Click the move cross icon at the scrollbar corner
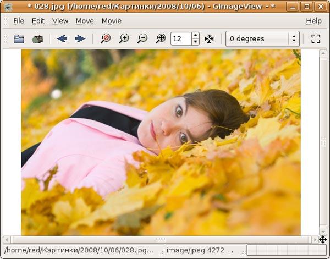 pyautogui.click(x=323, y=239)
